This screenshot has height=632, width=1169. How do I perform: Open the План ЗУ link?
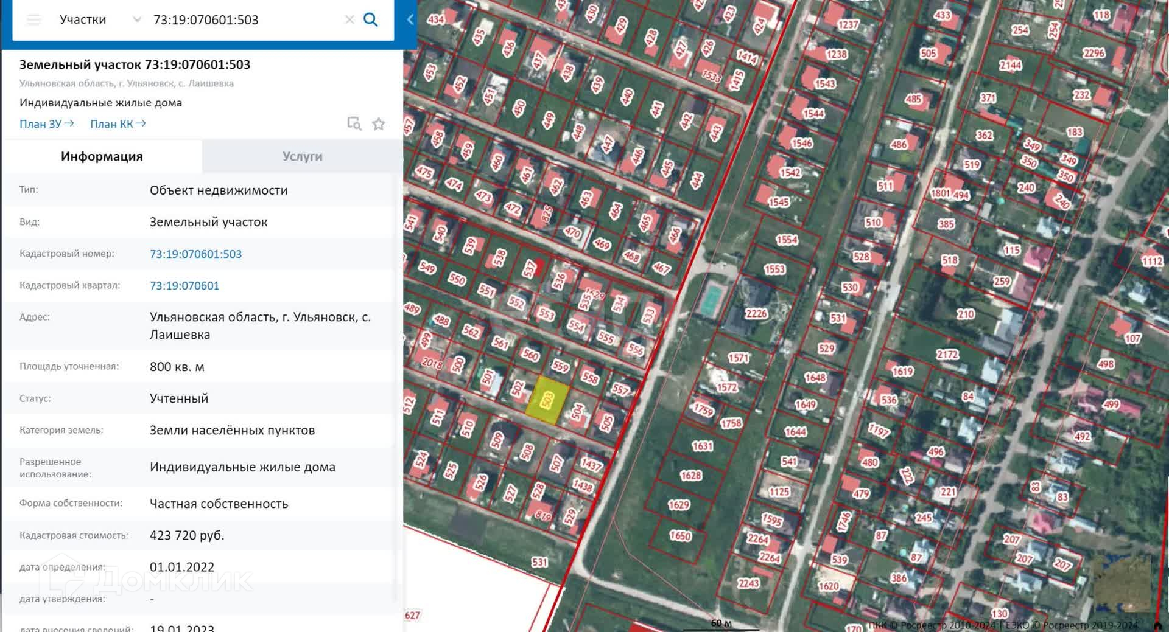[47, 124]
